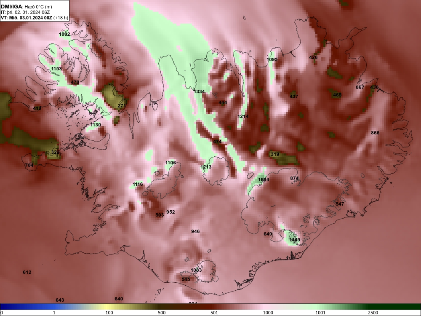421x316 pixels.
Task: Click the 704 height label
Action: point(29,165)
